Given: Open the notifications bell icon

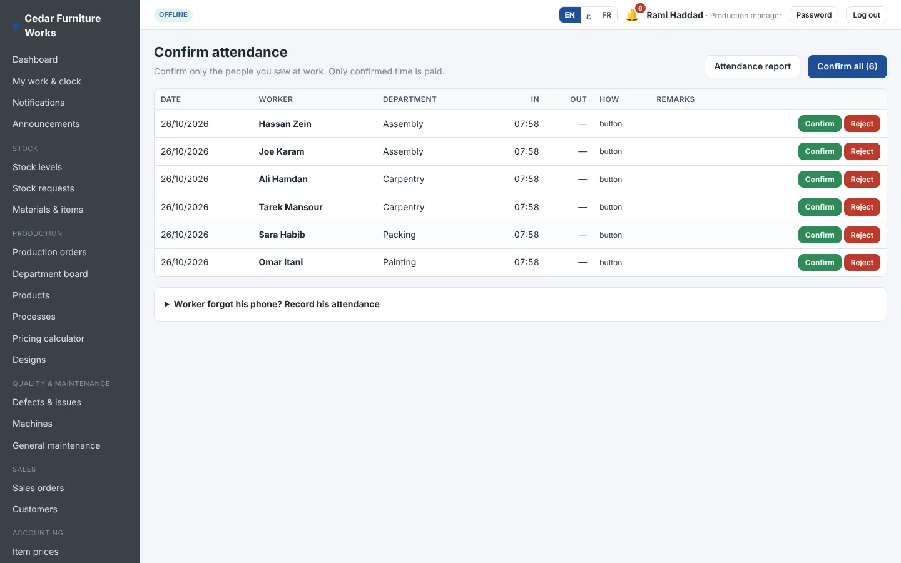Looking at the screenshot, I should [x=632, y=15].
